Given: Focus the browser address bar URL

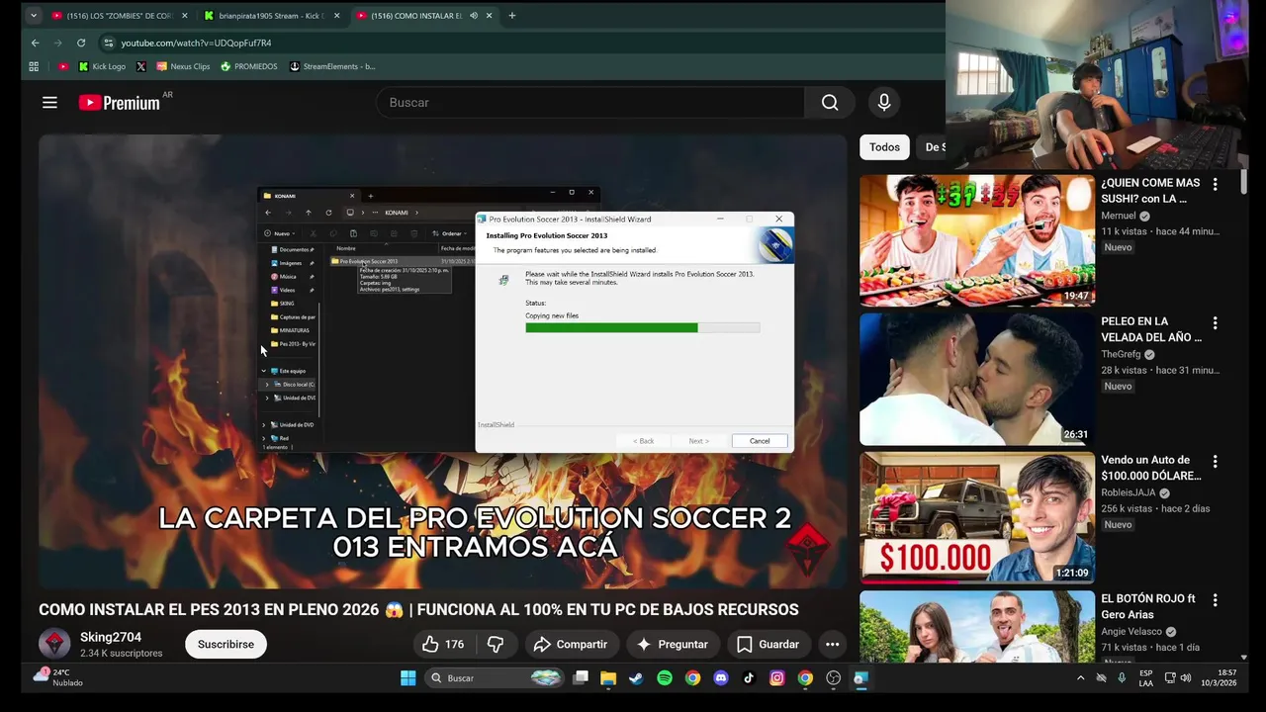Looking at the screenshot, I should tap(196, 43).
